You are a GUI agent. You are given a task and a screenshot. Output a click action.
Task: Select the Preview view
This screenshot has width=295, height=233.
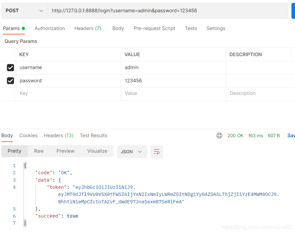point(65,151)
